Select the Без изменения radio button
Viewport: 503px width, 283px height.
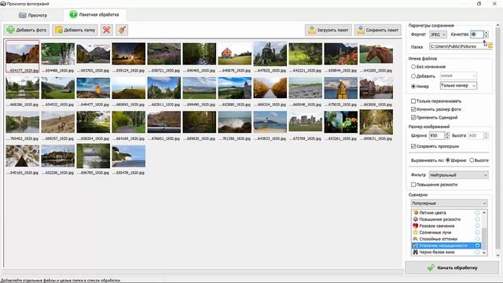413,67
